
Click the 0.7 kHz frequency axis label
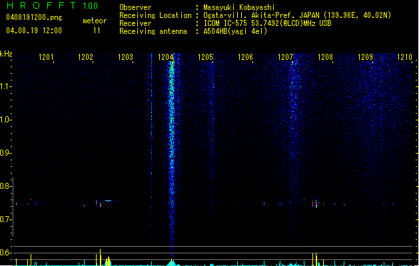5,219
